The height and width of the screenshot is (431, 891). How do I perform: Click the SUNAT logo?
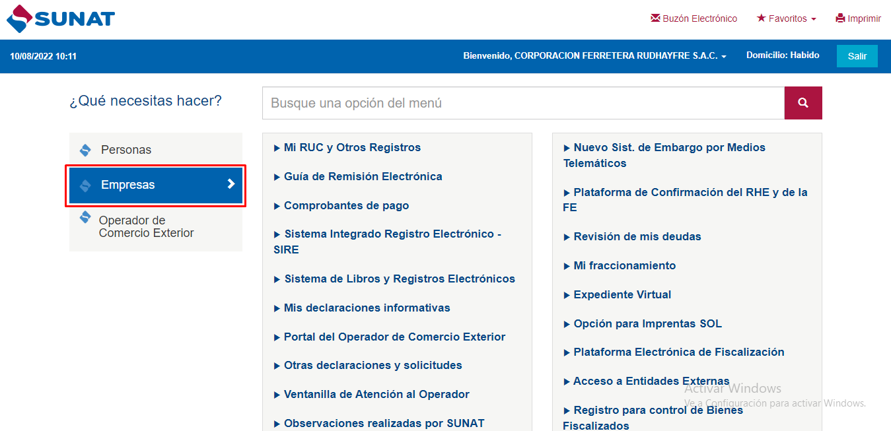click(x=61, y=18)
